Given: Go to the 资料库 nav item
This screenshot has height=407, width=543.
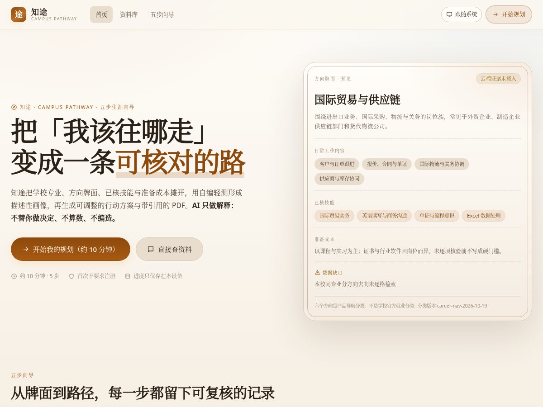Looking at the screenshot, I should [x=129, y=14].
